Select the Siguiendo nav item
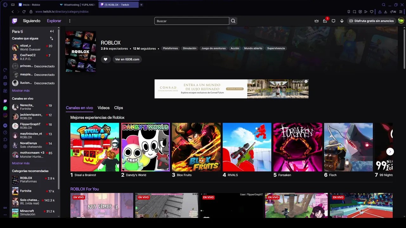The height and width of the screenshot is (228, 406). pos(31,21)
